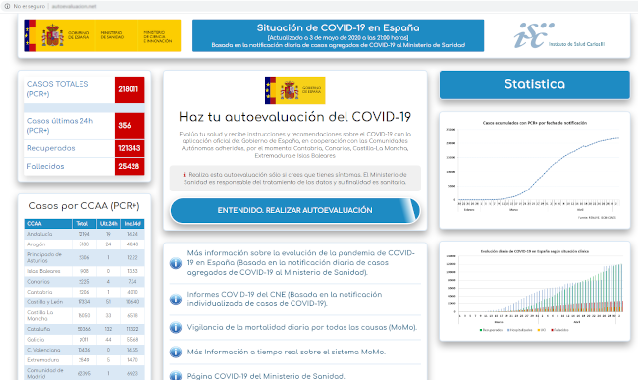Click the Casos últimas 24h label
Viewport: 638px width, 380px height.
[x=60, y=126]
